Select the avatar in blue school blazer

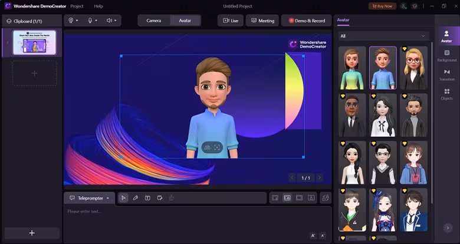click(413, 210)
